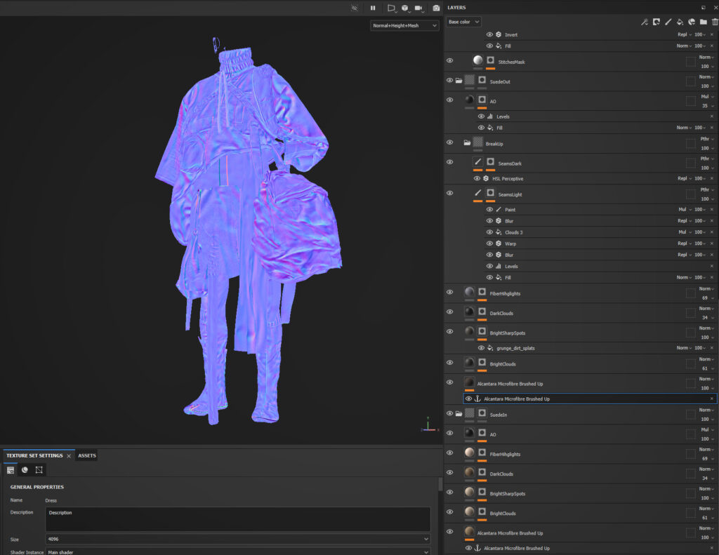Collapse the BreakUp folder layer

[x=467, y=143]
